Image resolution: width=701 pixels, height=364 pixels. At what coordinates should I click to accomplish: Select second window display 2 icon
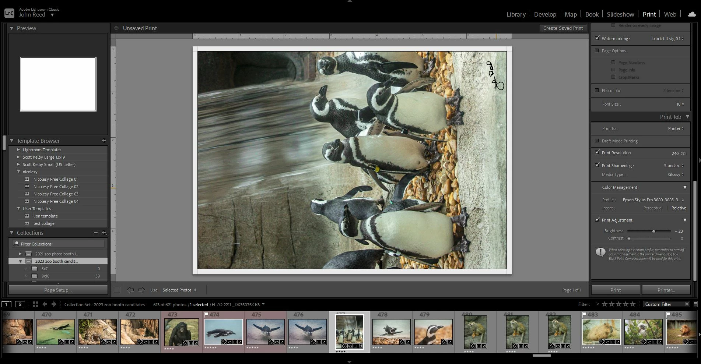[20, 304]
